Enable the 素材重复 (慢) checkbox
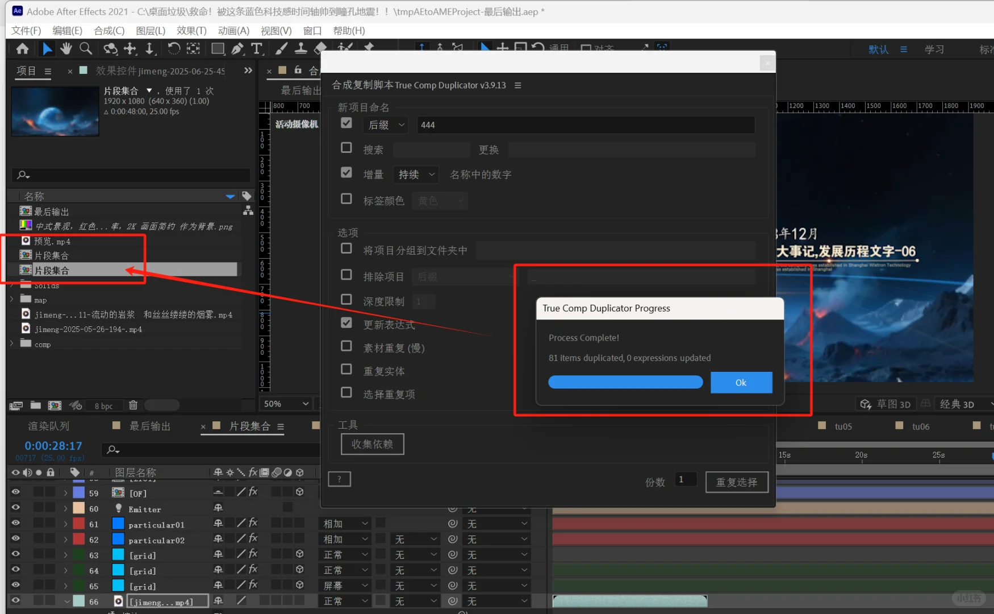994x614 pixels. (x=346, y=346)
